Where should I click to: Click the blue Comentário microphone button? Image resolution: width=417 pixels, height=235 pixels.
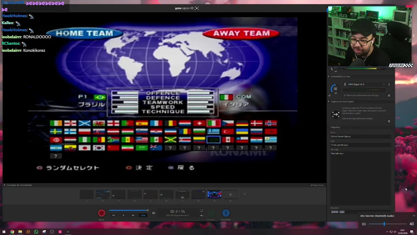226,213
